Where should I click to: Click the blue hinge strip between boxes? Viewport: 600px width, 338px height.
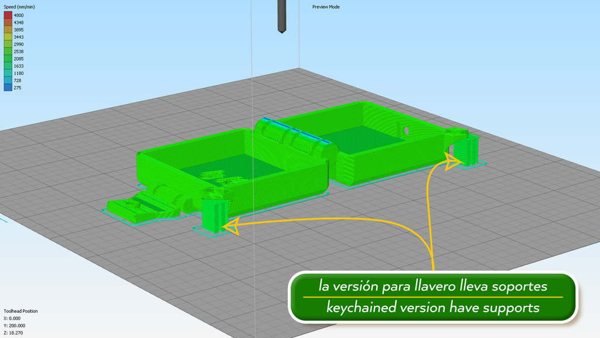[296, 131]
